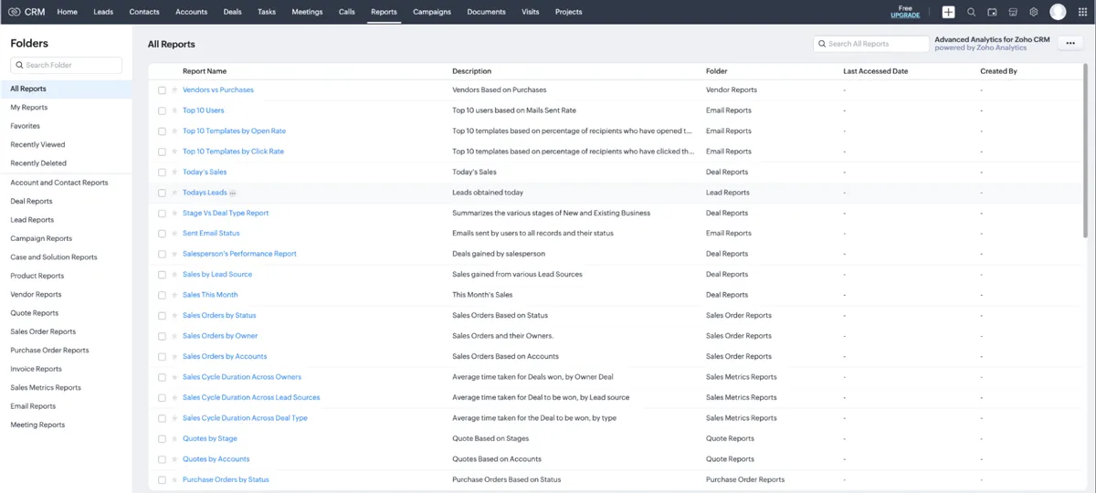Tick the Sales Orders by Status checkbox
The image size is (1096, 493).
(162, 316)
